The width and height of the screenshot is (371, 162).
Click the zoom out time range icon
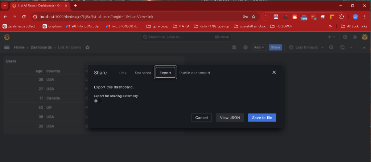[331, 47]
